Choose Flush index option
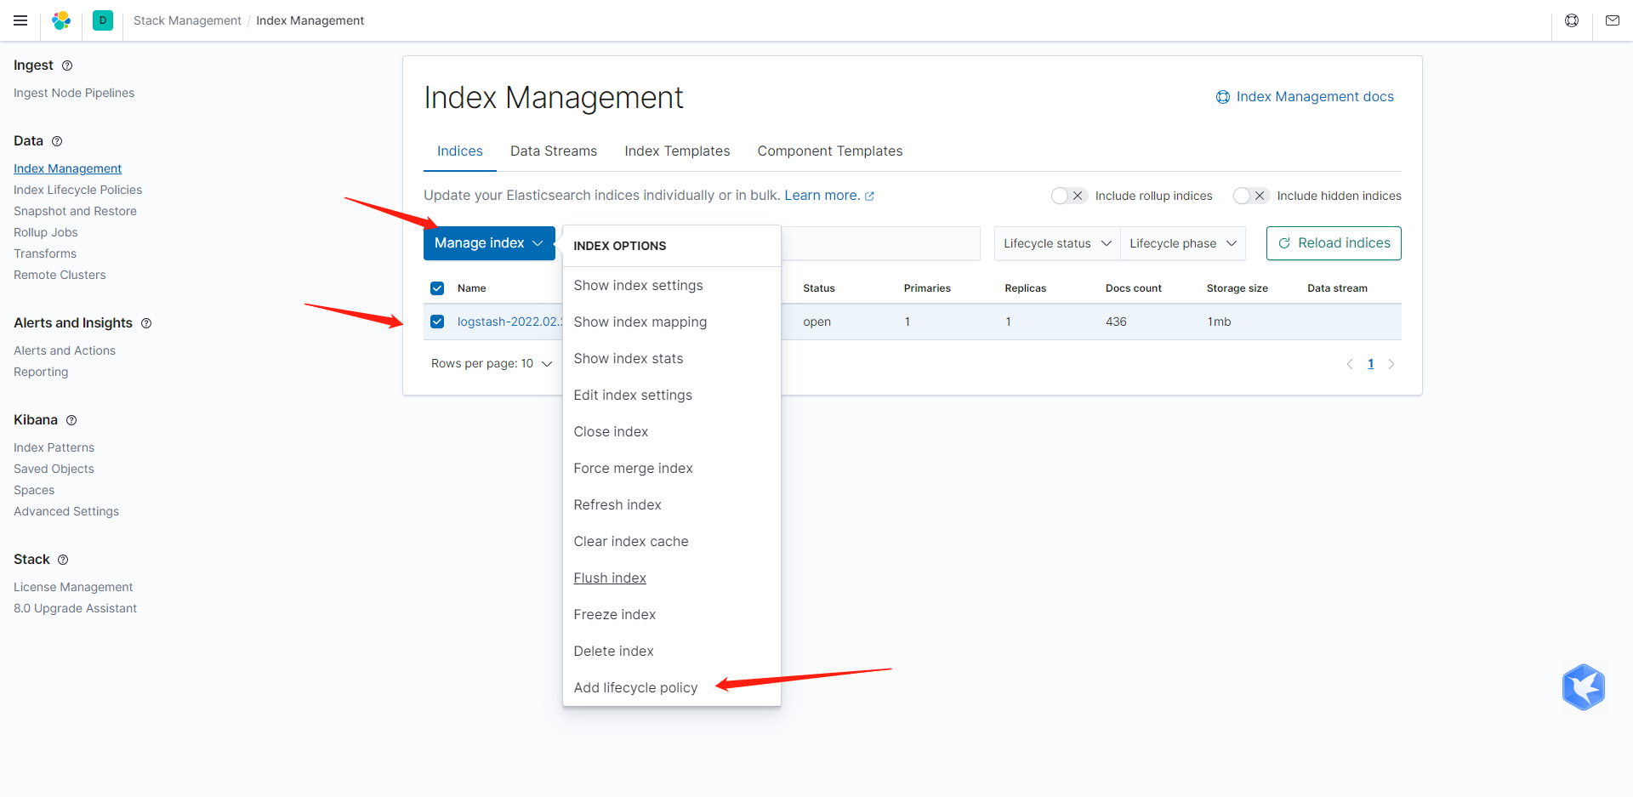Image resolution: width=1633 pixels, height=797 pixels. [672, 578]
